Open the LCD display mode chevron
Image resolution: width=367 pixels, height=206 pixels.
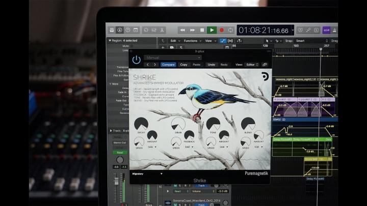293,30
